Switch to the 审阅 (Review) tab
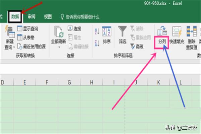 [x=32, y=16]
